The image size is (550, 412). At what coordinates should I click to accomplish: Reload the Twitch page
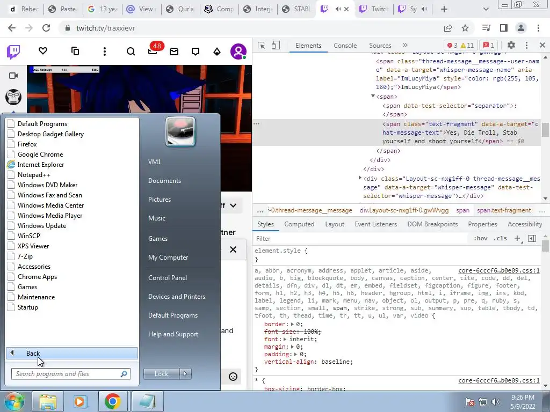[x=46, y=28]
